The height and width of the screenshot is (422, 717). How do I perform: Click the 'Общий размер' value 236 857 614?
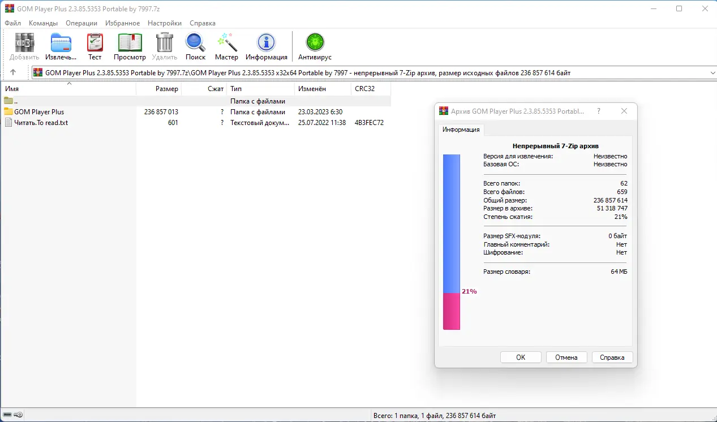click(x=611, y=200)
